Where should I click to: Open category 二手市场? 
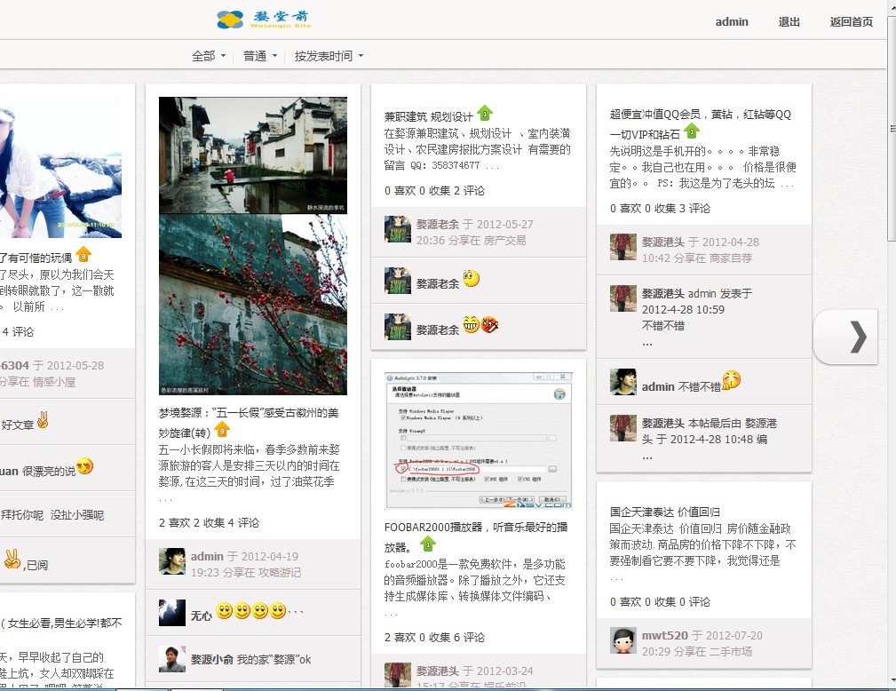click(x=730, y=651)
